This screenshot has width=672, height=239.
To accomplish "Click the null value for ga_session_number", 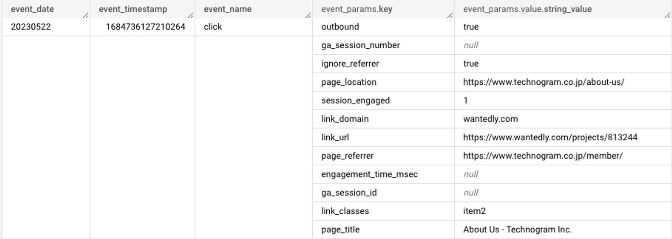I will [471, 45].
